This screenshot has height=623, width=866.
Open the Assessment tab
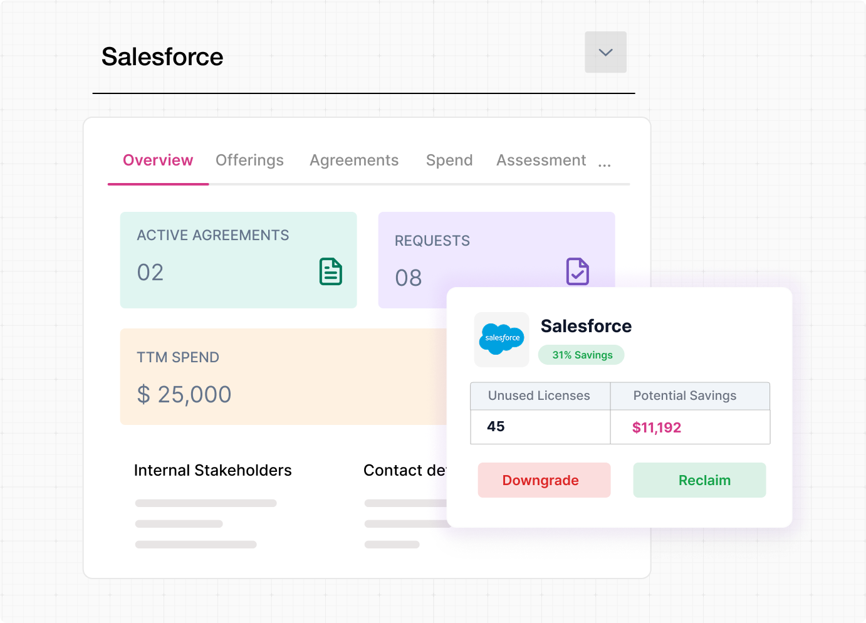[541, 160]
